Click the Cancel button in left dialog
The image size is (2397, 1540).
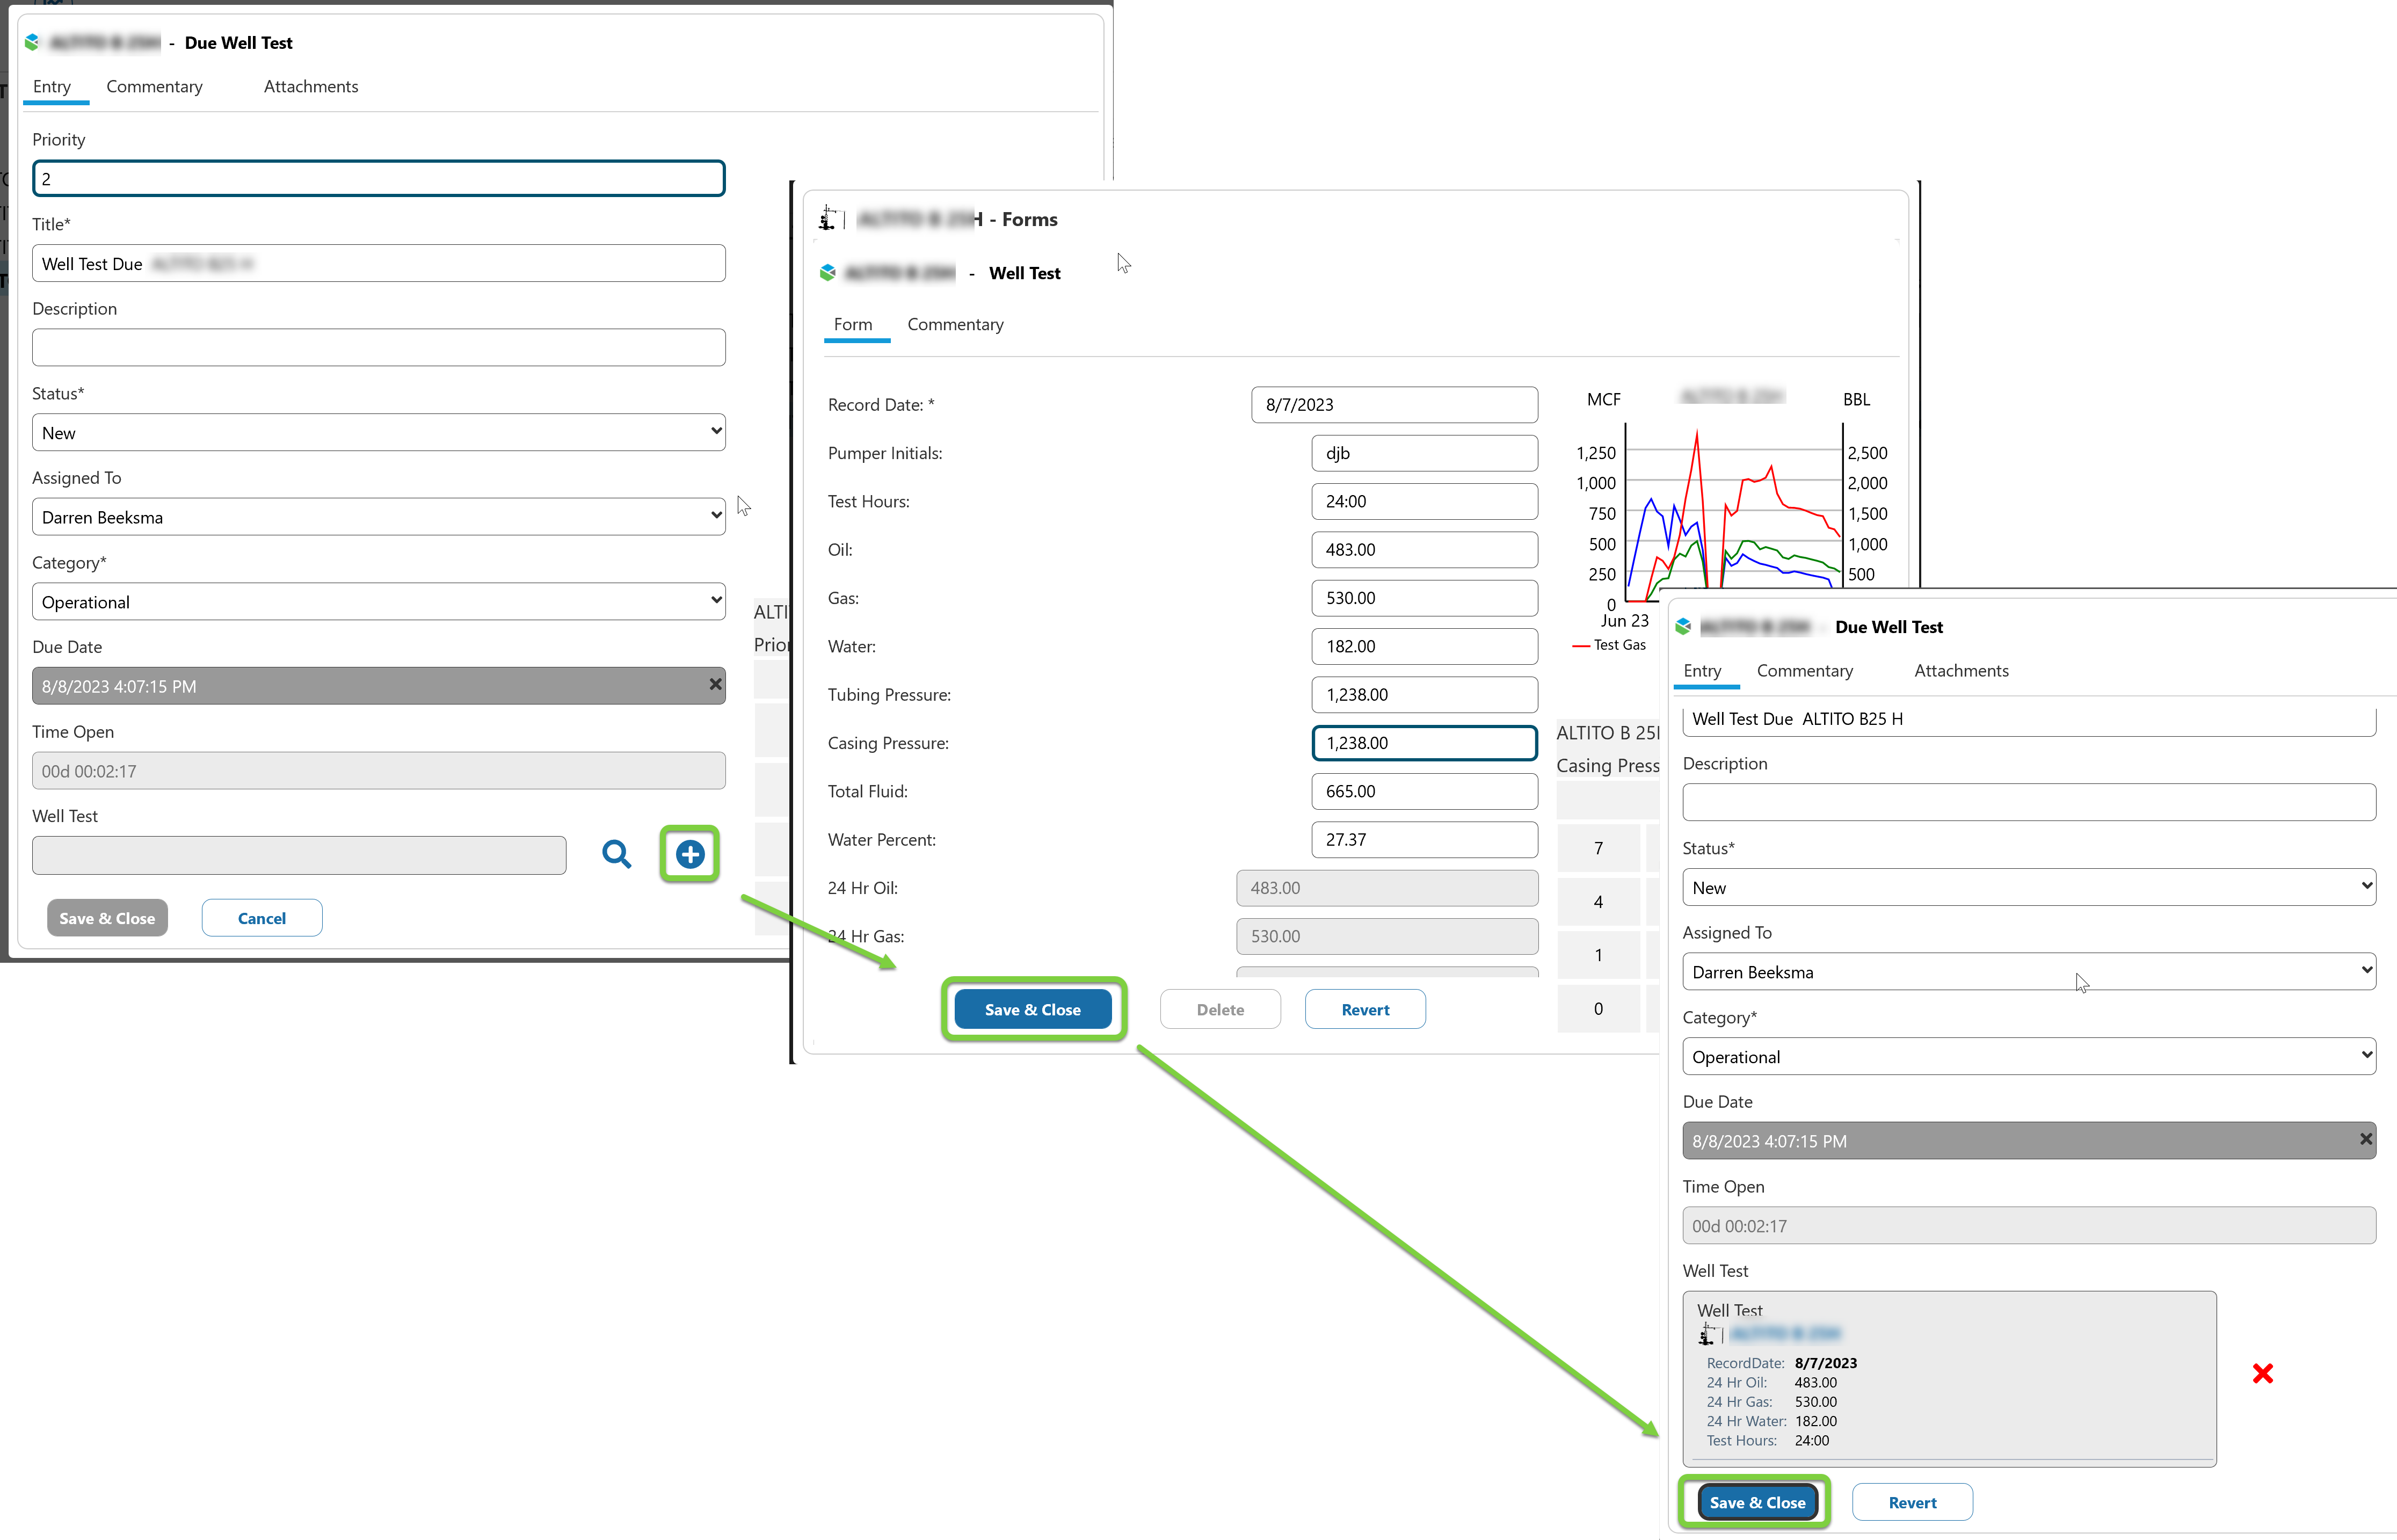click(x=262, y=918)
